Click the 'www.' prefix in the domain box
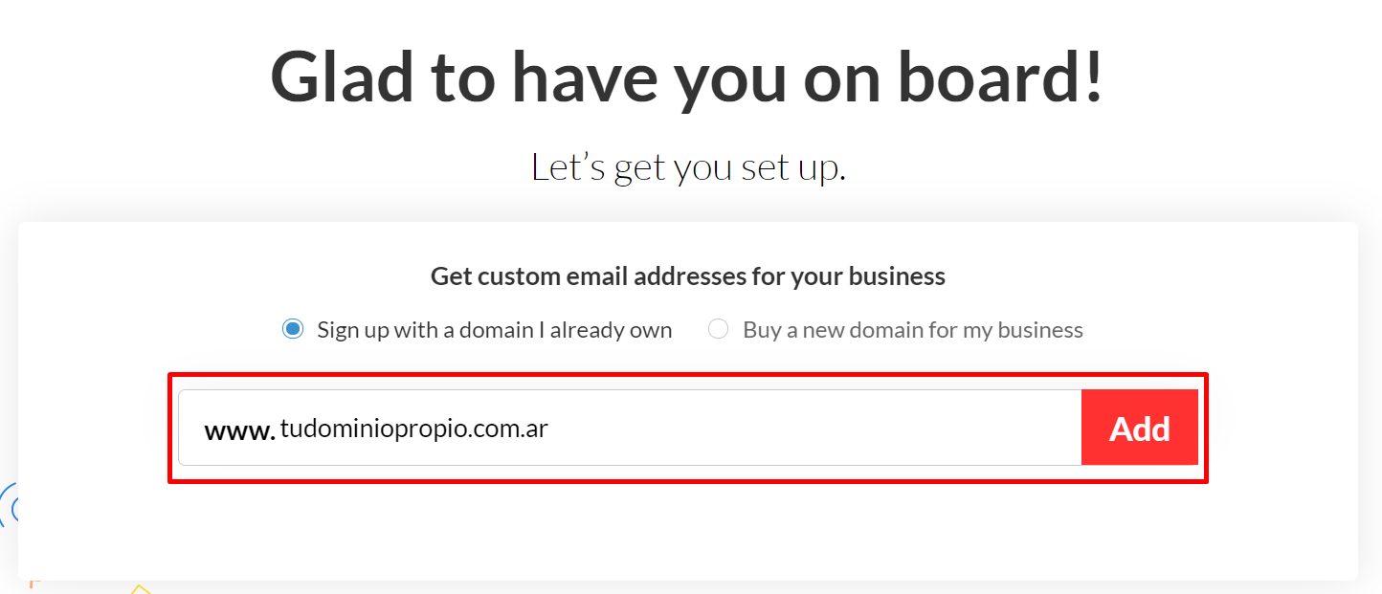1382x594 pixels. coord(240,429)
